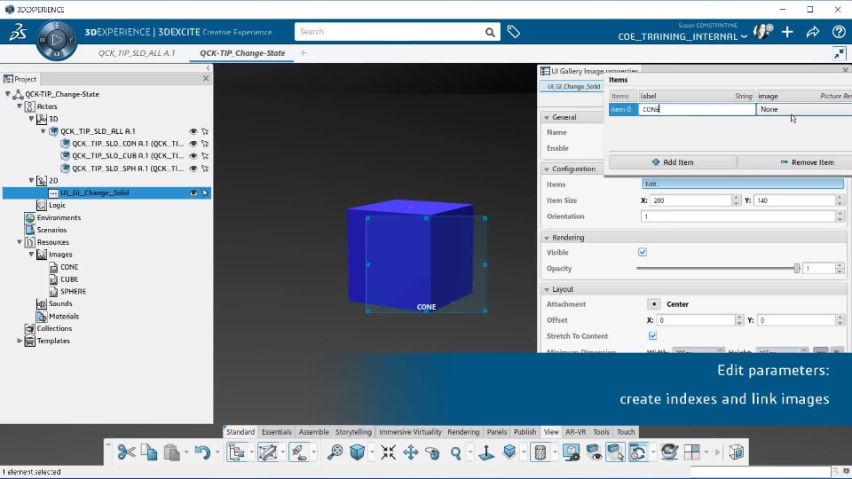
Task: Adjust the Opacity slider handle
Action: click(797, 269)
